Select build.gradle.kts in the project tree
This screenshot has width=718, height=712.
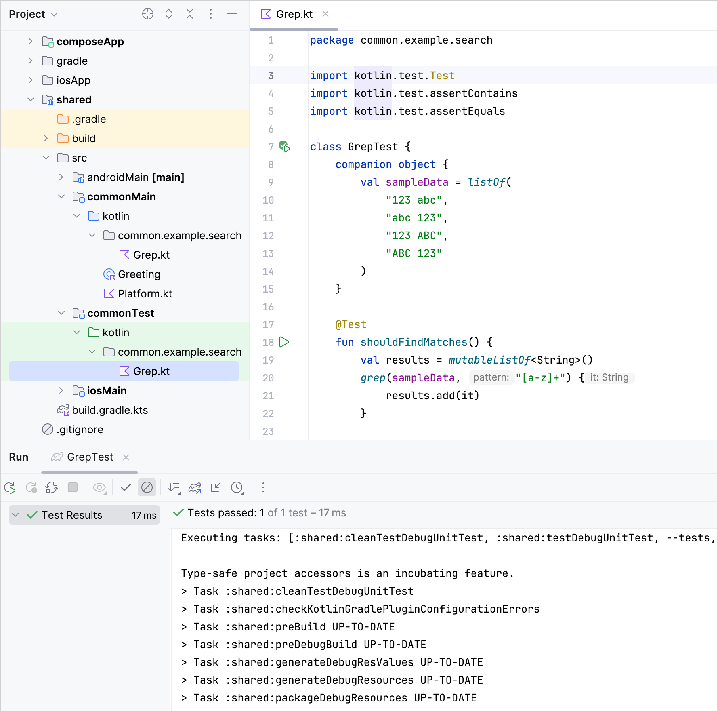click(110, 410)
